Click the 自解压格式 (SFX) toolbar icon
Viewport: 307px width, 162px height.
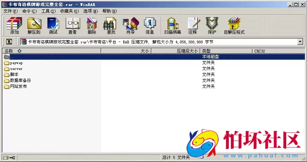coord(234,26)
